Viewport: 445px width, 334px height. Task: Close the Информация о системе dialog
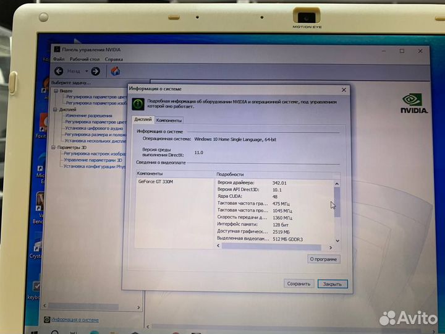[x=344, y=90]
